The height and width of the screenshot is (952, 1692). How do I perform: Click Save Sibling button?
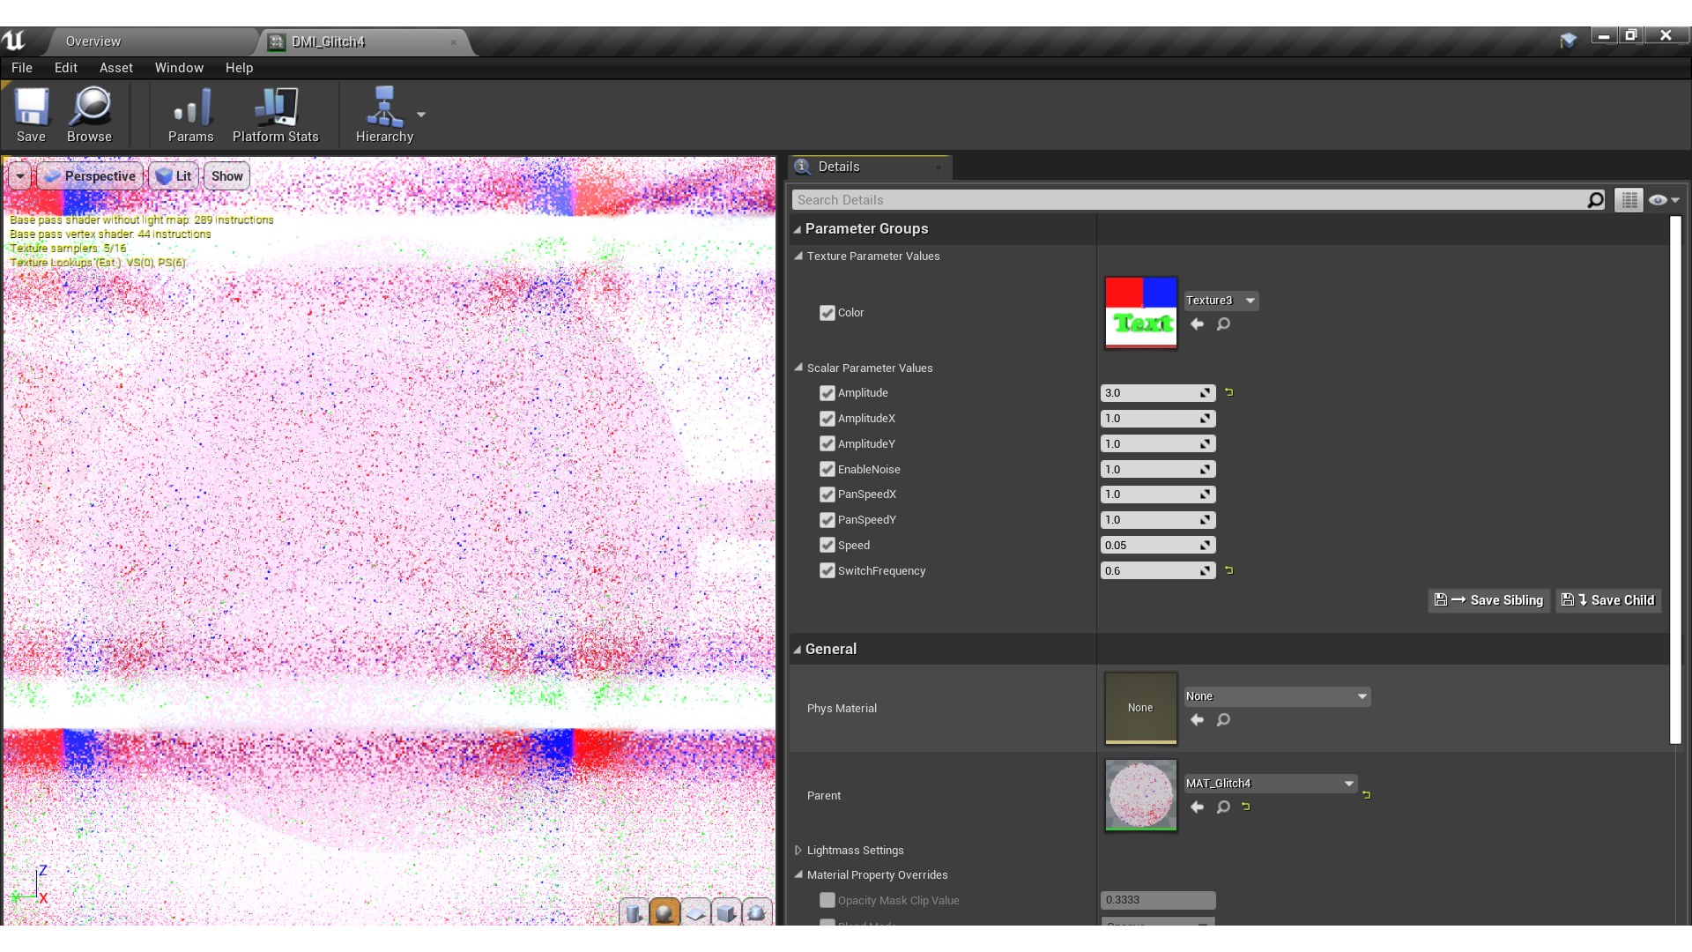[x=1496, y=599]
